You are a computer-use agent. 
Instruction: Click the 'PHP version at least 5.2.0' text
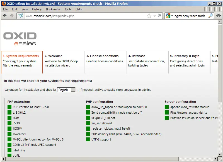tap(31, 107)
